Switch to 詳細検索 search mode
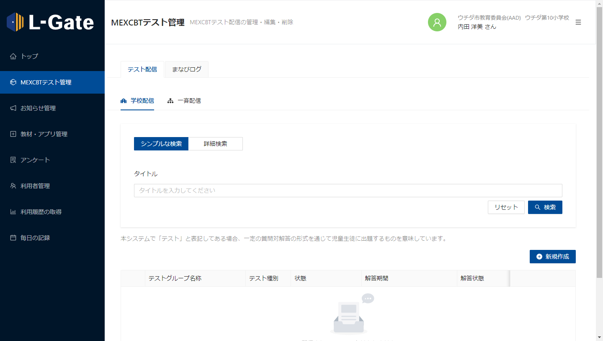The width and height of the screenshot is (603, 341). tap(216, 144)
